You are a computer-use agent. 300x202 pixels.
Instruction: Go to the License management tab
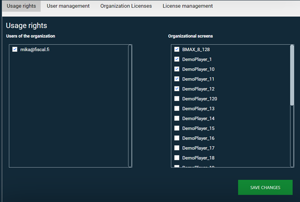click(x=188, y=6)
